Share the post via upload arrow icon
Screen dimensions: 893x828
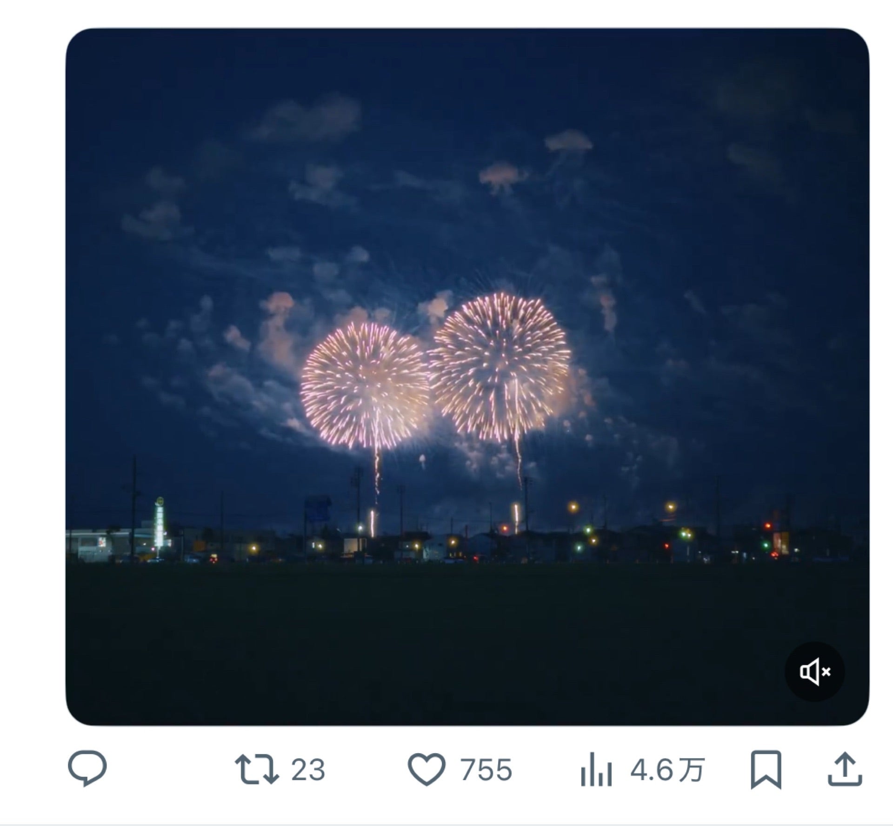pyautogui.click(x=845, y=769)
